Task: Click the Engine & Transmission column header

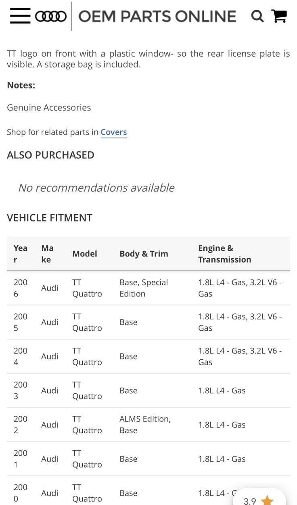Action: [224, 254]
